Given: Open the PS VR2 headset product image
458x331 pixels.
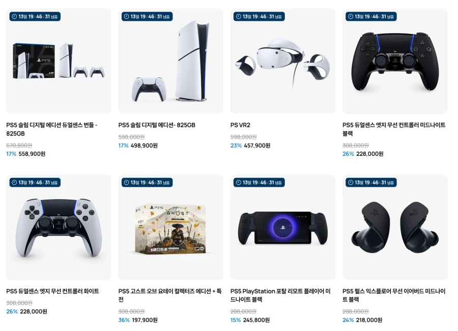Looking at the screenshot, I should (283, 61).
